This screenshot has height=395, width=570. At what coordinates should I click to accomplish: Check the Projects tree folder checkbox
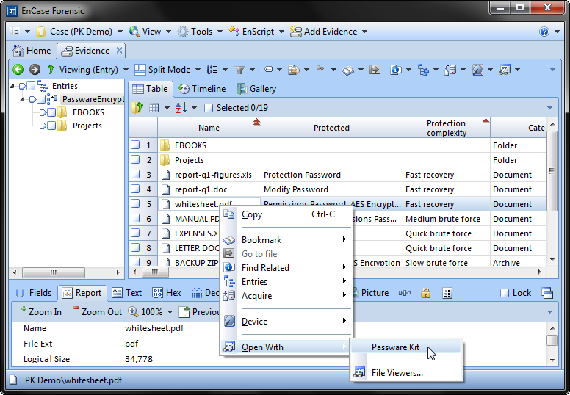click(x=51, y=126)
